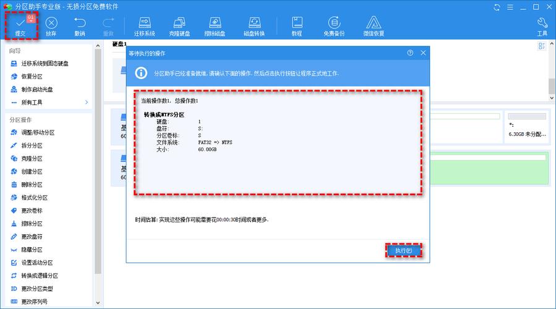The width and height of the screenshot is (556, 309).
Task: Click the 重做 (Redo) toolbar icon
Action: click(108, 26)
